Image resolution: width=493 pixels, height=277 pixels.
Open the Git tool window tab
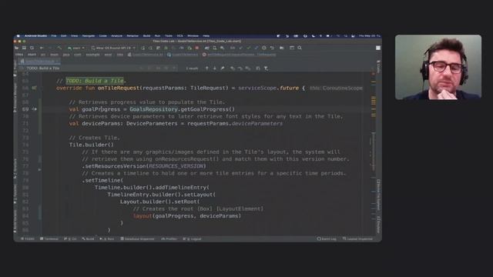[x=70, y=239]
